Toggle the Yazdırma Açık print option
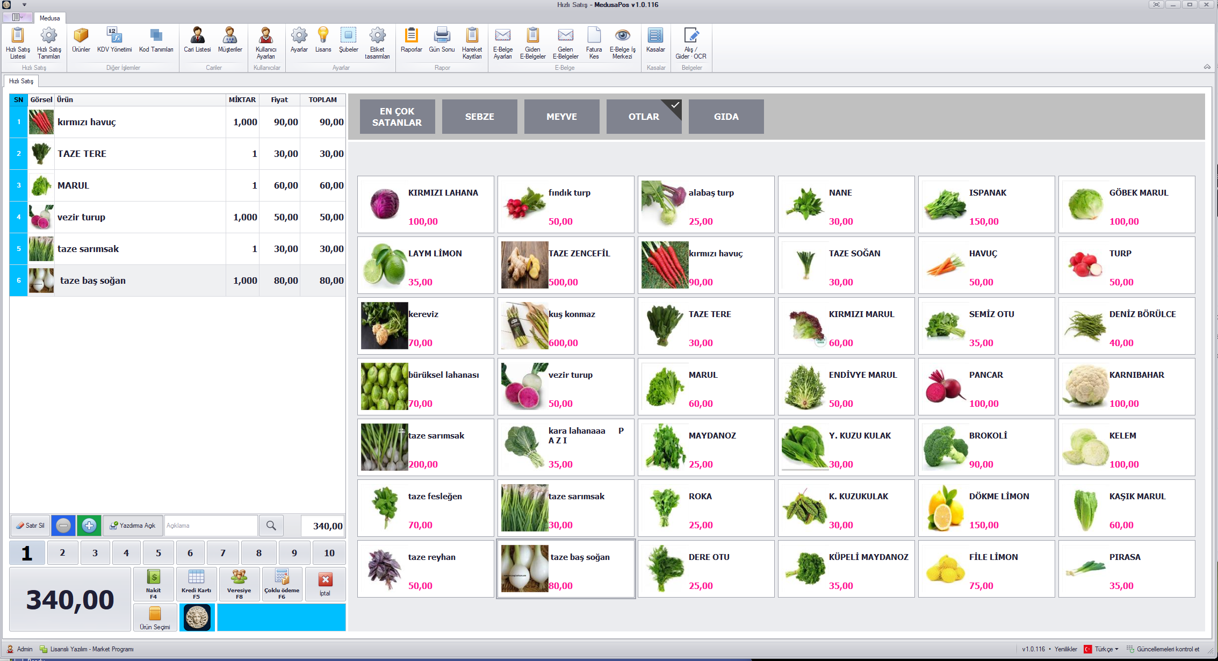Viewport: 1218px width, 661px height. click(132, 526)
